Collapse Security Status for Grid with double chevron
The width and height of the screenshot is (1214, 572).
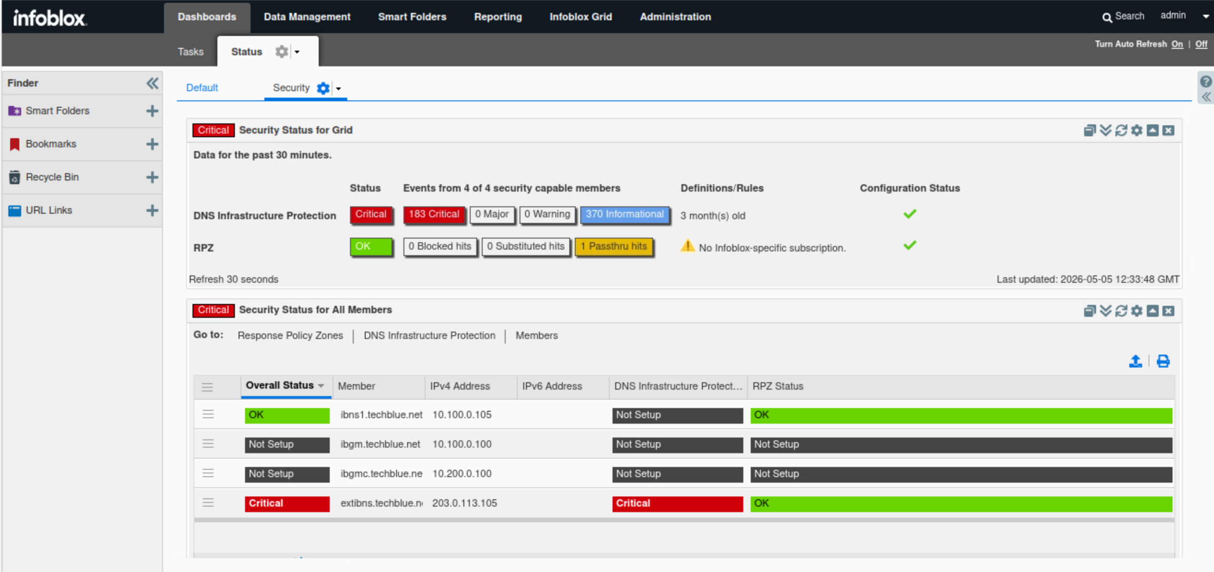[1105, 130]
